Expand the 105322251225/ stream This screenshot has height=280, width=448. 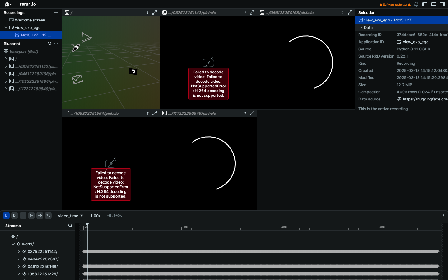(x=19, y=274)
